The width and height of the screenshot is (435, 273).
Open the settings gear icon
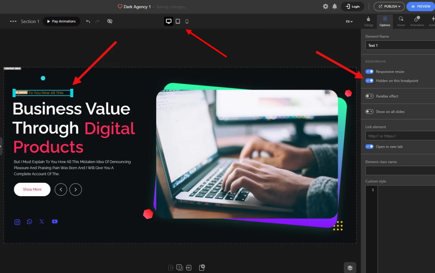[325, 6]
